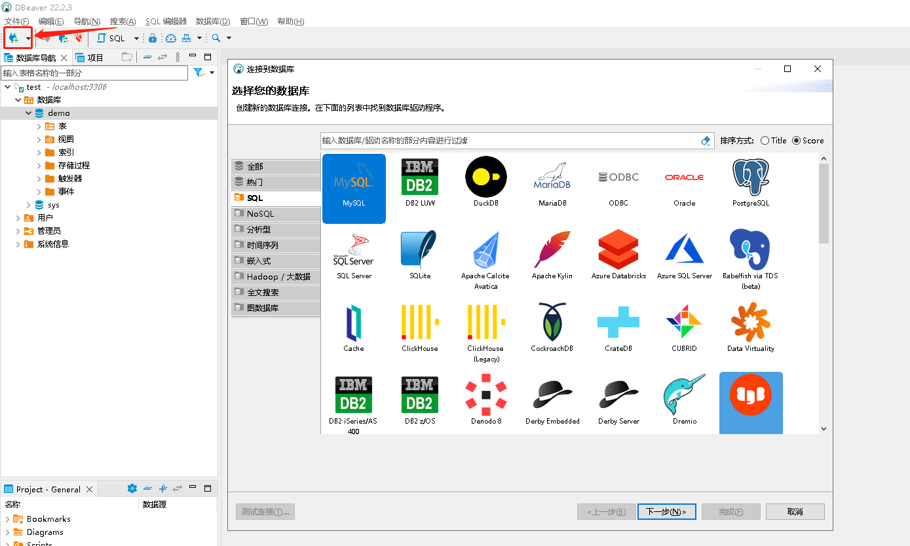910x546 pixels.
Task: Select the Hadoop / 大数据 category tab
Action: point(276,276)
